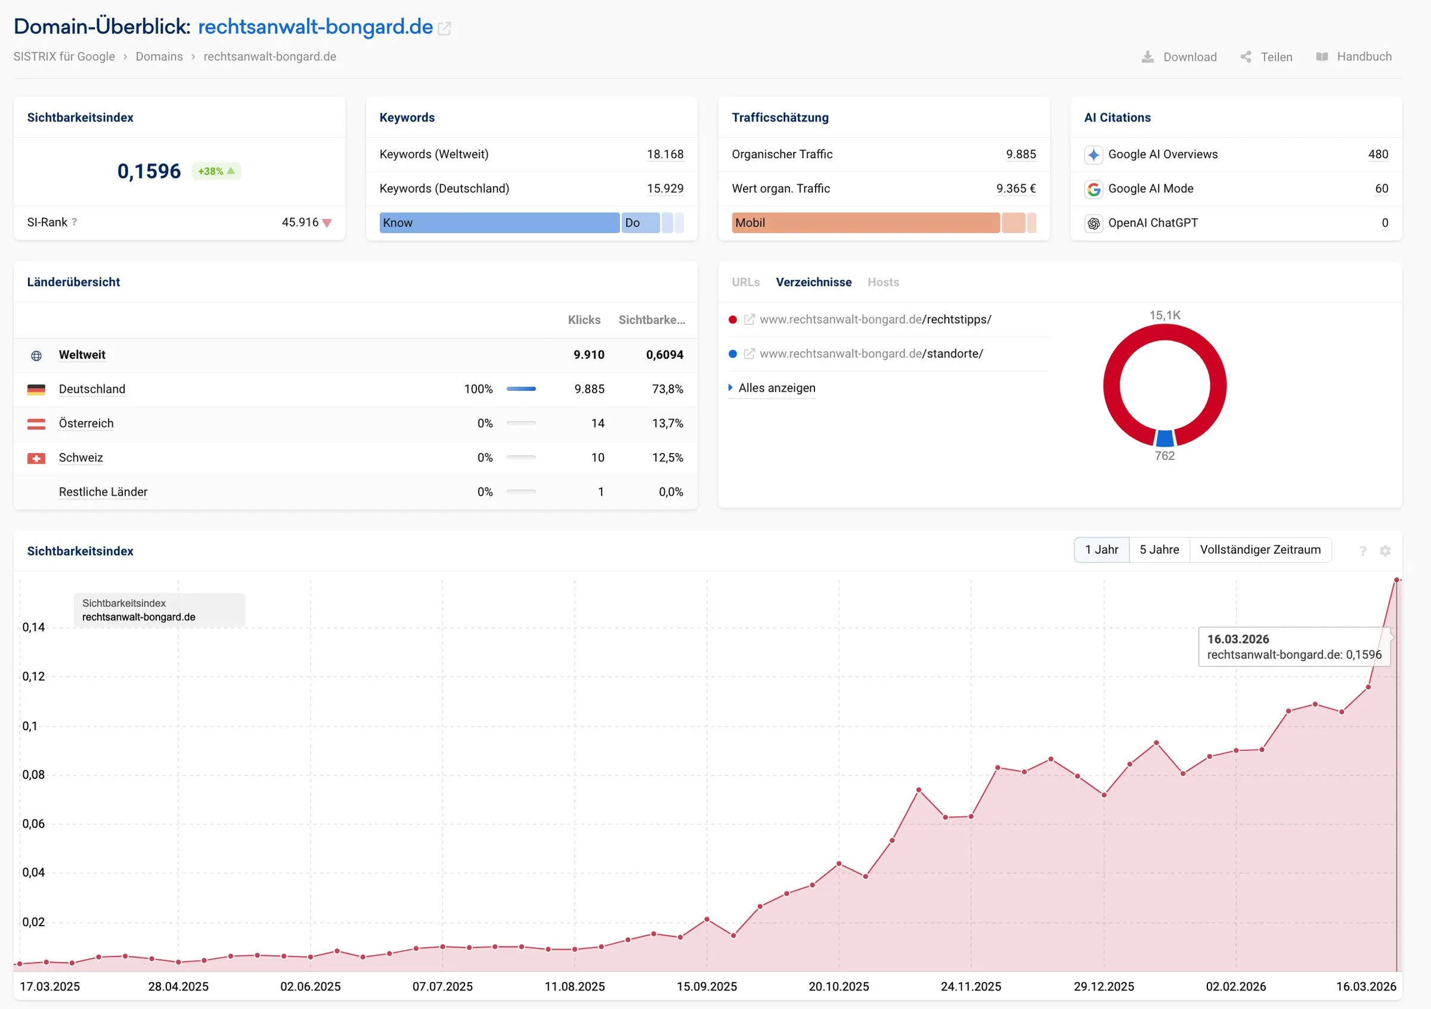This screenshot has width=1431, height=1009.
Task: Go to SISTRIX für Google breadcrumb
Action: [x=64, y=57]
